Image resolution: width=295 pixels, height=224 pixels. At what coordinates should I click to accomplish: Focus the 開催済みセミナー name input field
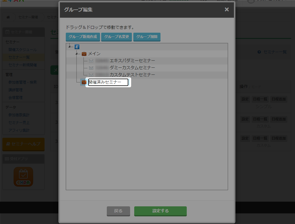pyautogui.click(x=108, y=82)
